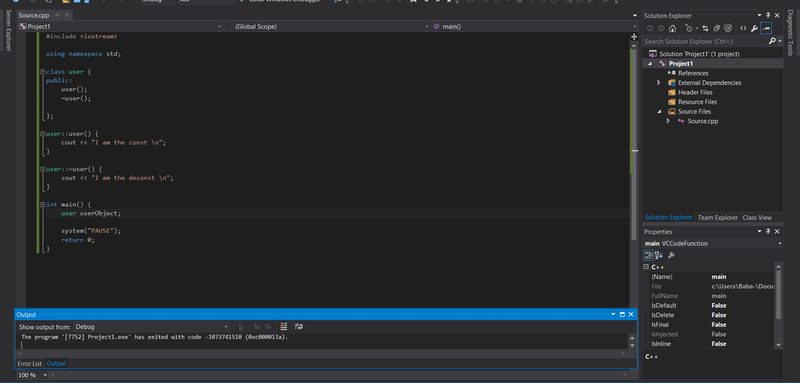Screen dimensions: 800x383
Task: Click the search magnifier icon in Solution Explorer
Action: [772, 41]
